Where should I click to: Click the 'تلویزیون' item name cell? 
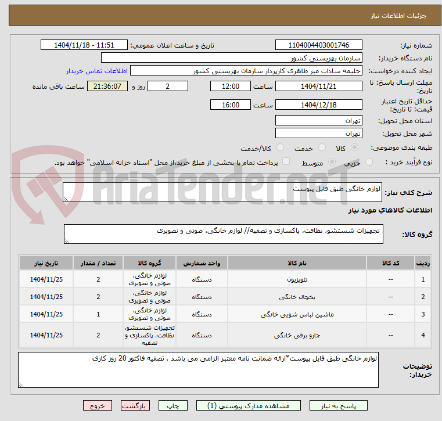[x=297, y=279]
